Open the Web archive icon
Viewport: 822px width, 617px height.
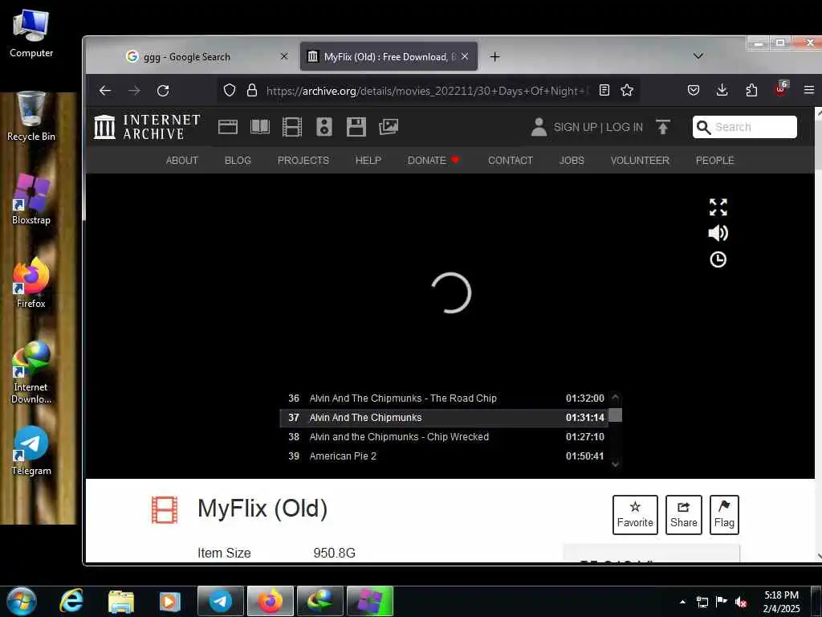(228, 127)
